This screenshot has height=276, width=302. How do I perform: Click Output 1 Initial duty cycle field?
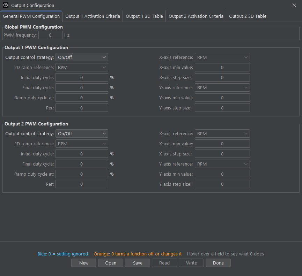[82, 77]
